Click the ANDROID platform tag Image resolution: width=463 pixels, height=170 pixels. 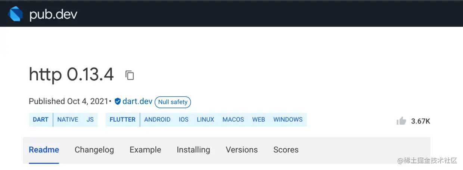click(157, 119)
